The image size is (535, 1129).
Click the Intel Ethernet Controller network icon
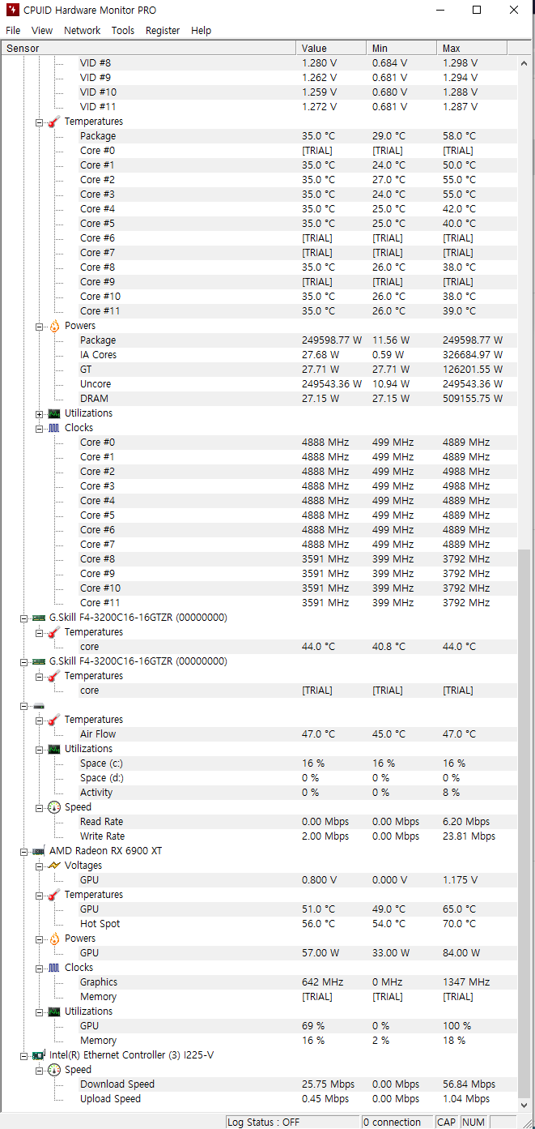point(39,1055)
